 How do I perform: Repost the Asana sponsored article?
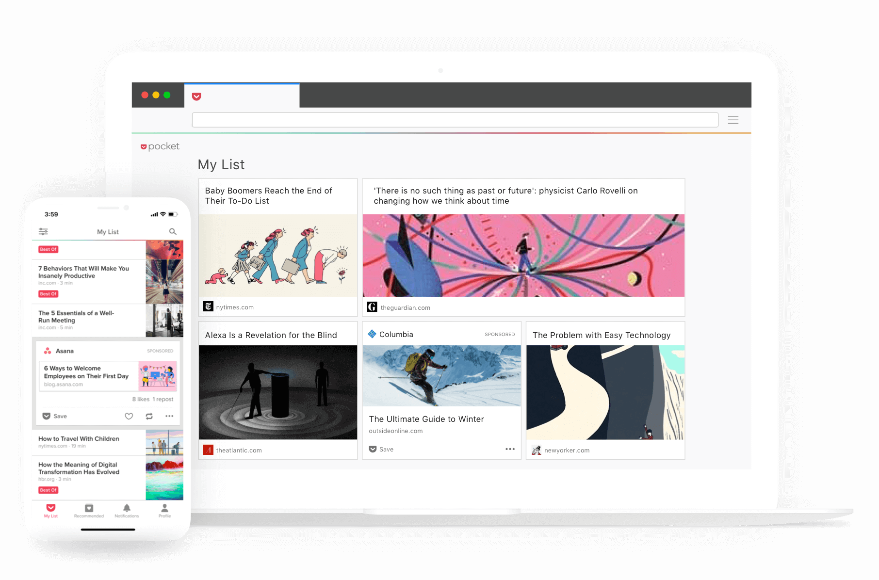(149, 416)
